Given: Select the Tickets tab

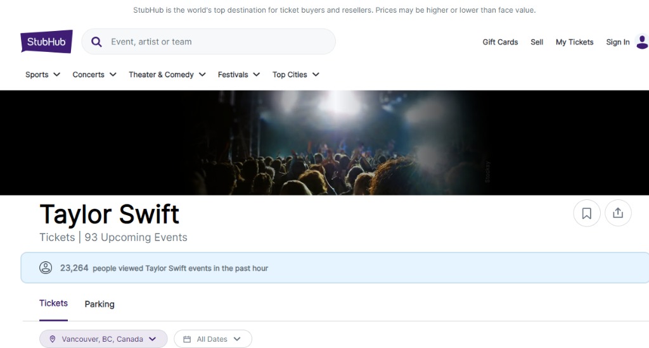Looking at the screenshot, I should (53, 304).
